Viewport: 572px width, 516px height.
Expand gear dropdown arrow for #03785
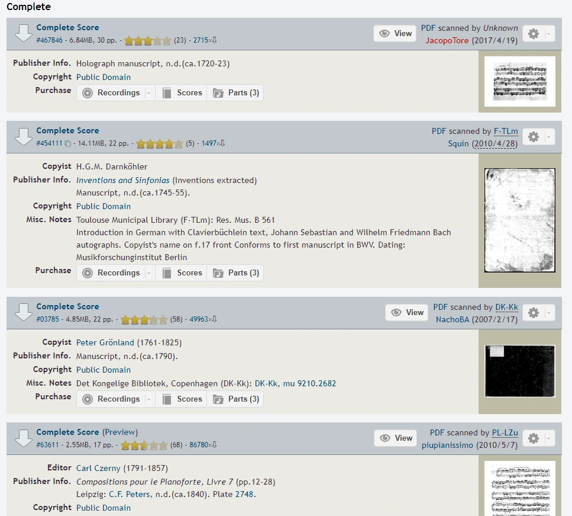point(548,313)
